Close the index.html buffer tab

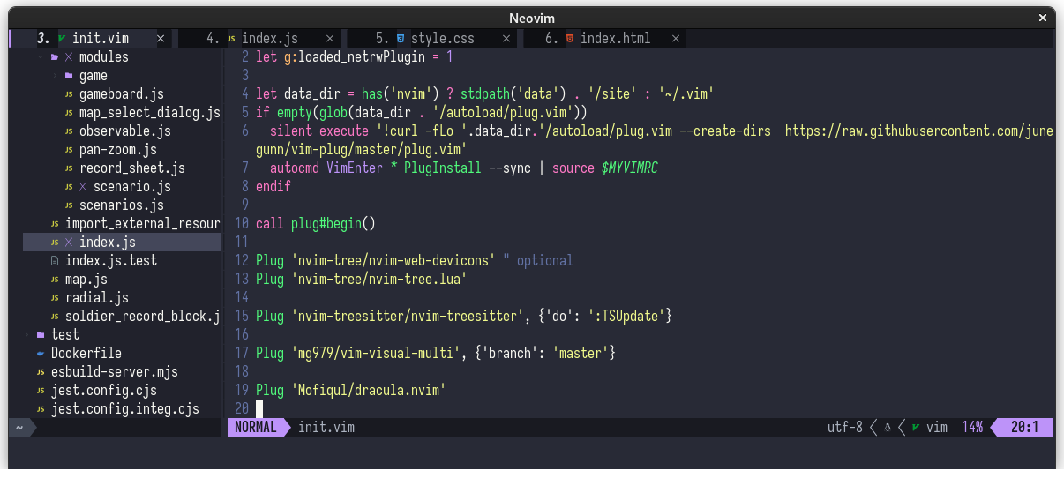click(675, 39)
